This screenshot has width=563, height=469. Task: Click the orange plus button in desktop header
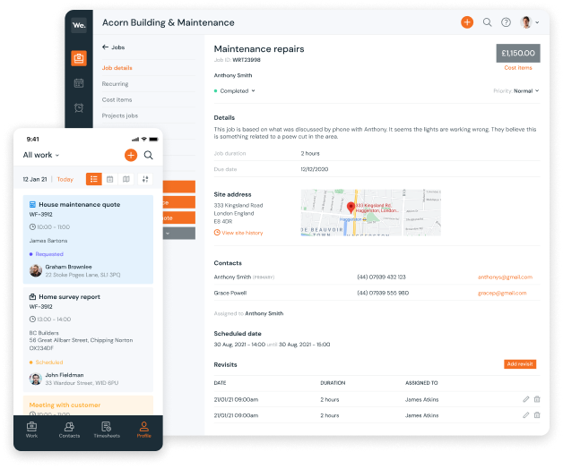[467, 22]
